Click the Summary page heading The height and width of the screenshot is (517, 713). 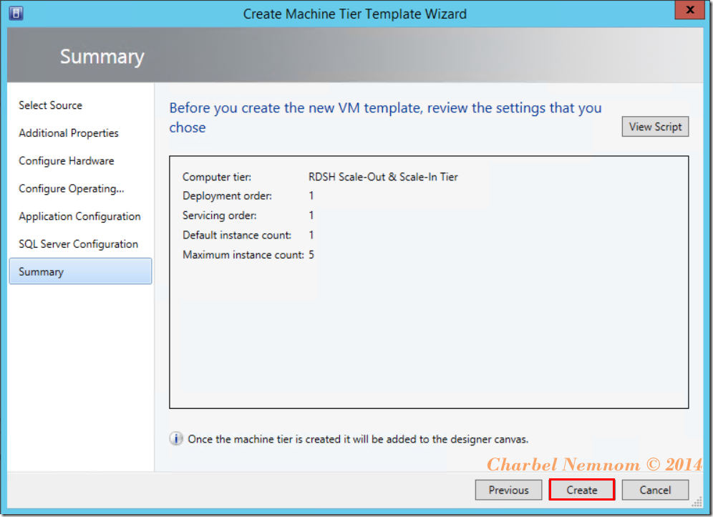tap(102, 57)
